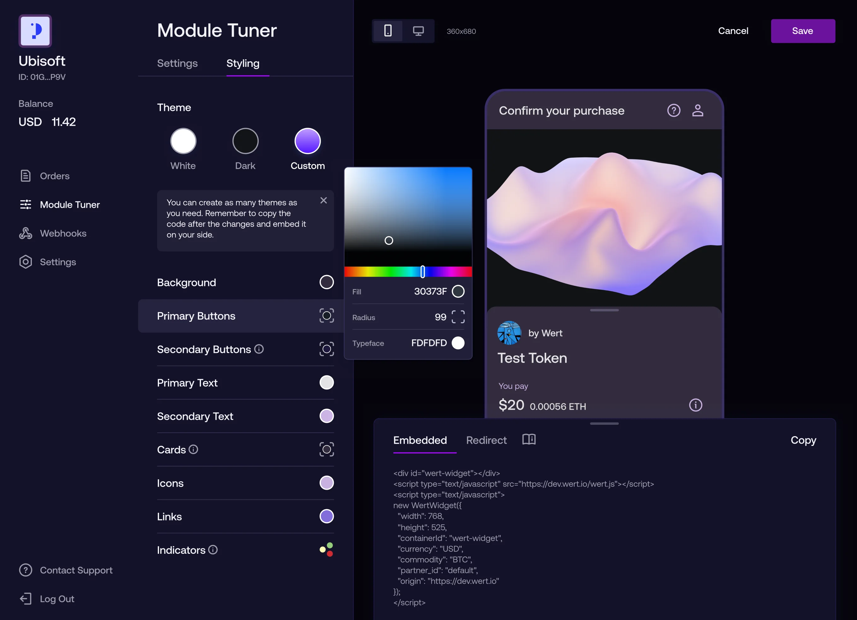
Task: Click the info icon next to Indicators
Action: 213,549
